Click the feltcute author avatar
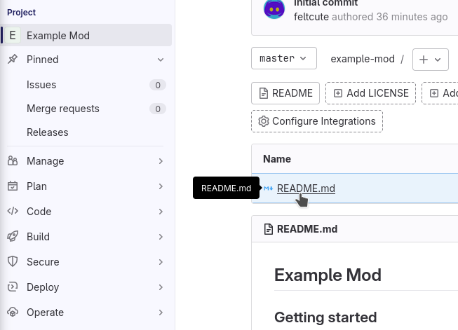This screenshot has width=458, height=330. click(274, 10)
